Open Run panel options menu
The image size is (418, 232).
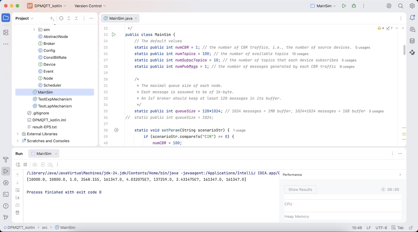[x=392, y=154]
